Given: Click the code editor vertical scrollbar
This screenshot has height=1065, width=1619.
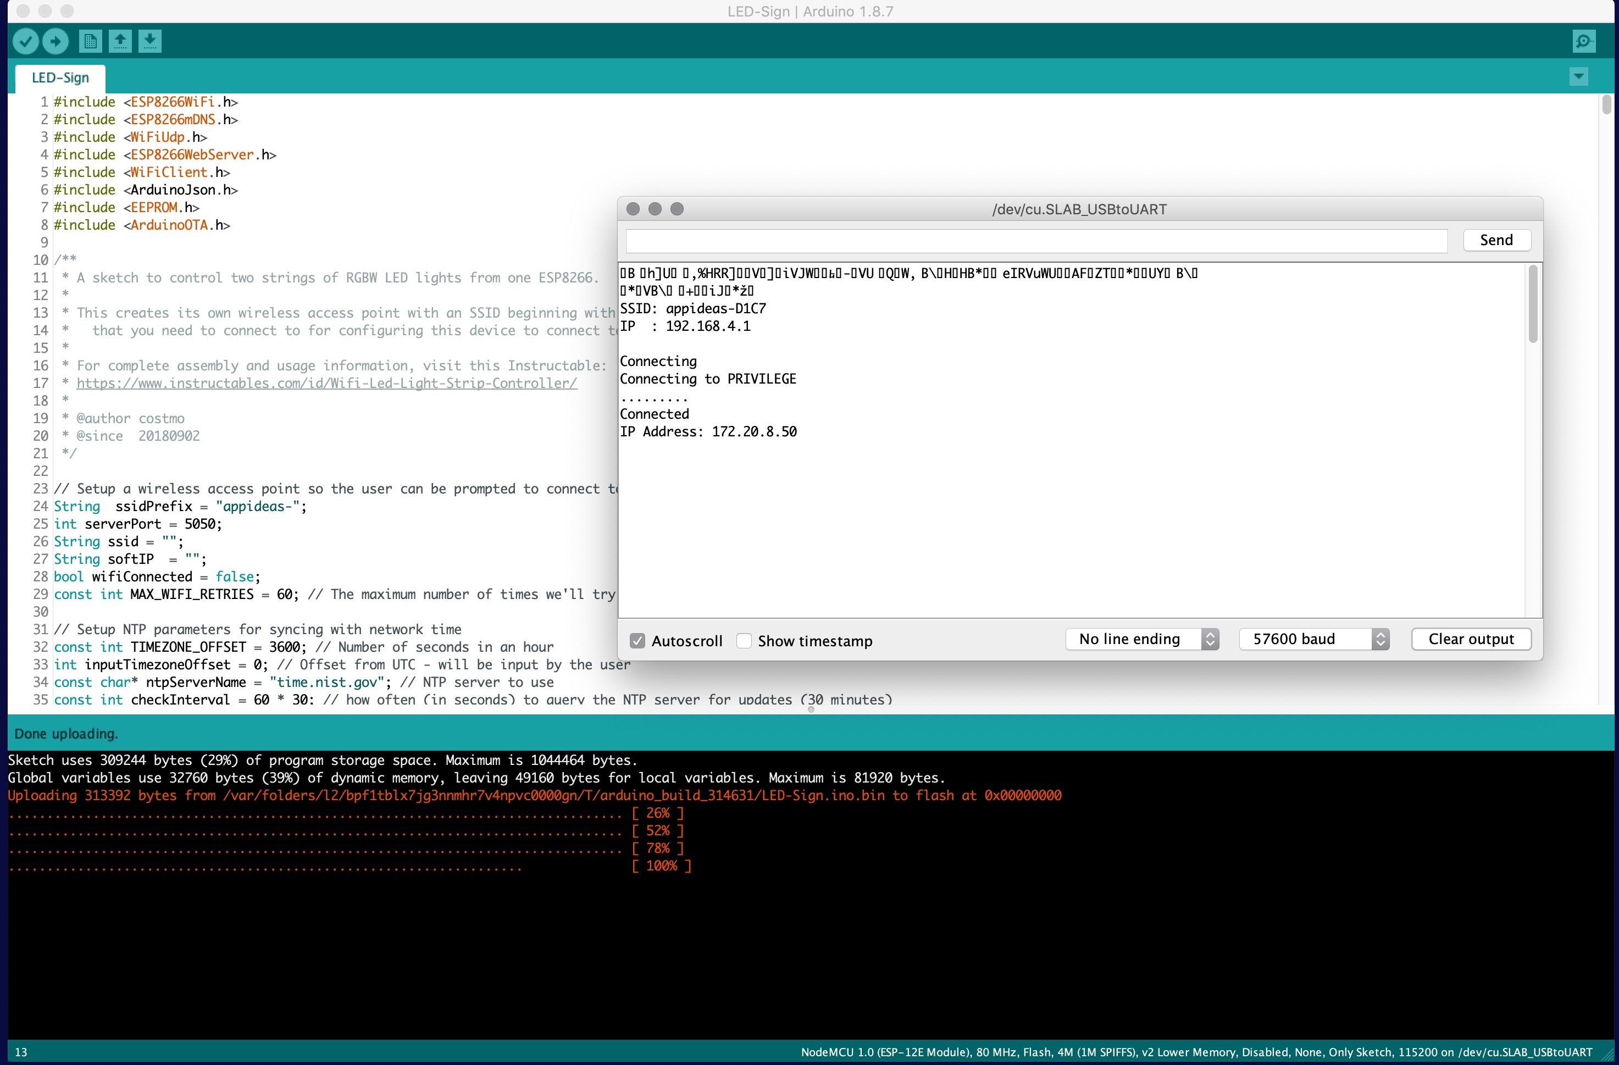Looking at the screenshot, I should click(1608, 106).
